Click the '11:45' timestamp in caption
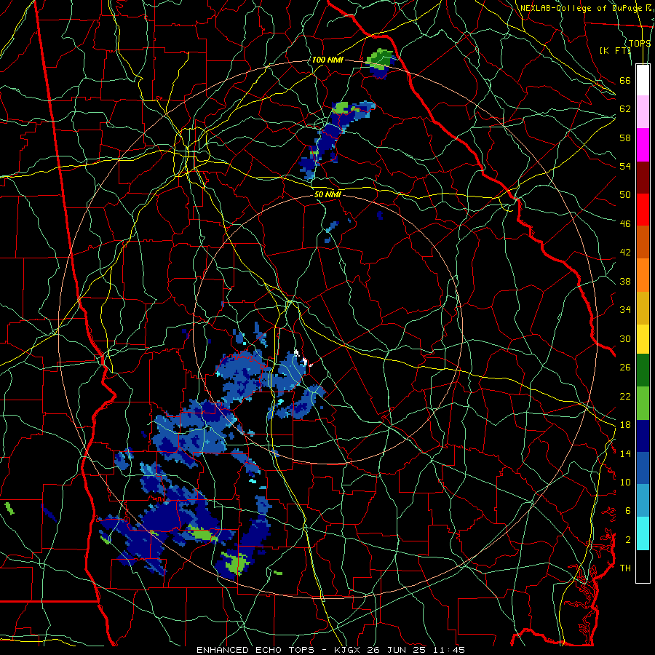The height and width of the screenshot is (655, 655). tap(450, 650)
